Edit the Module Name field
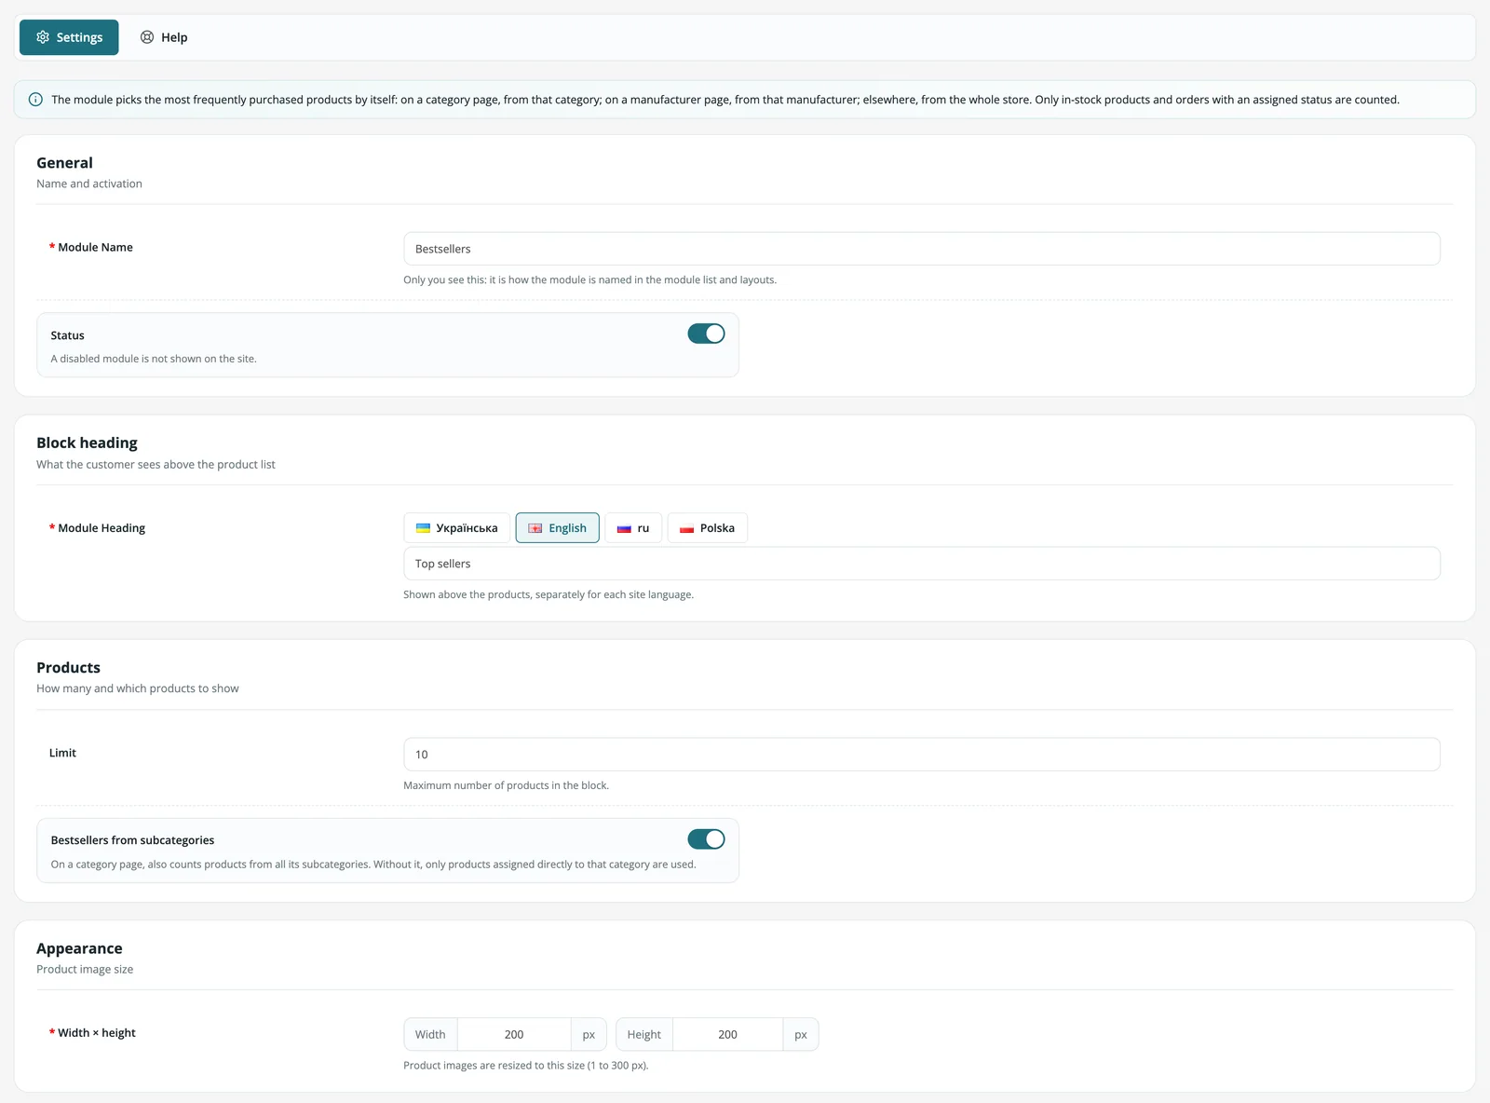This screenshot has width=1490, height=1103. tap(922, 249)
